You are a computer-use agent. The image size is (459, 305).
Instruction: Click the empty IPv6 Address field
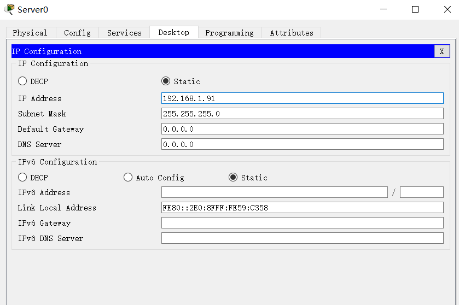pos(275,192)
